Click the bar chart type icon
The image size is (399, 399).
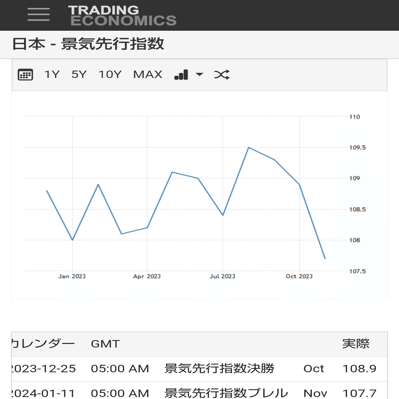click(181, 75)
